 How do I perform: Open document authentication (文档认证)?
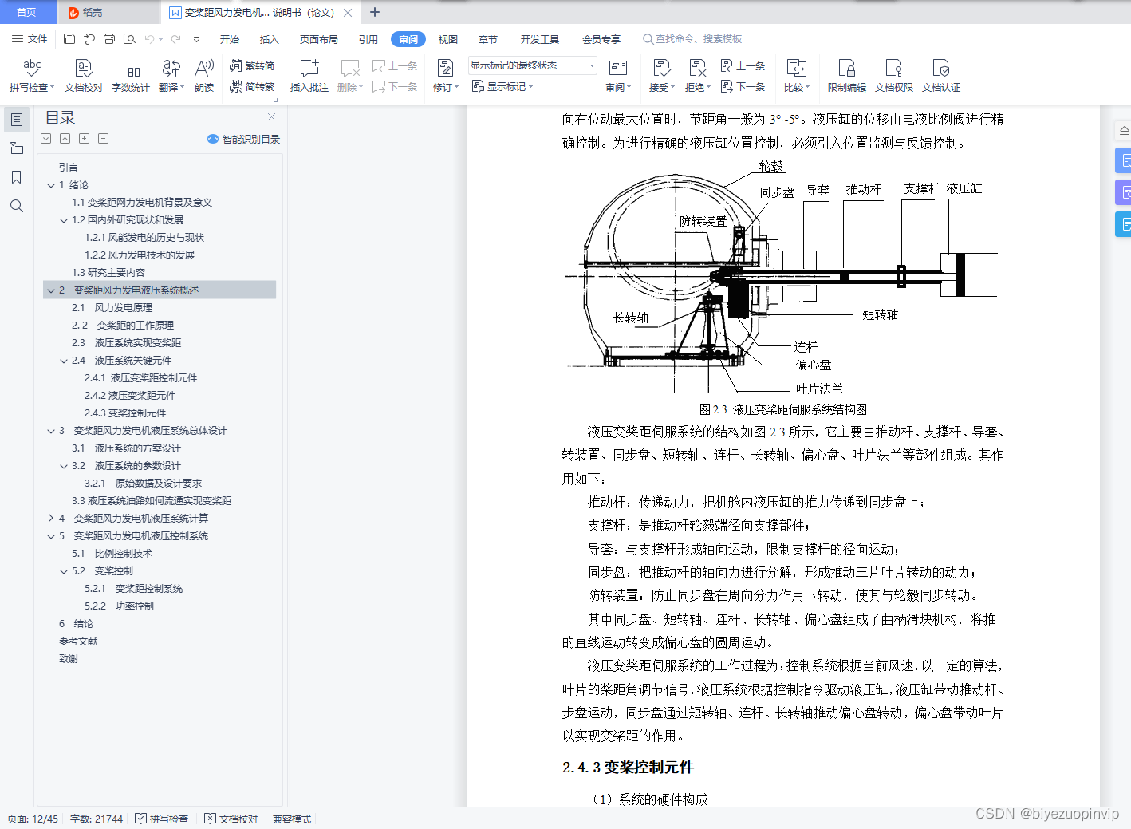(942, 75)
